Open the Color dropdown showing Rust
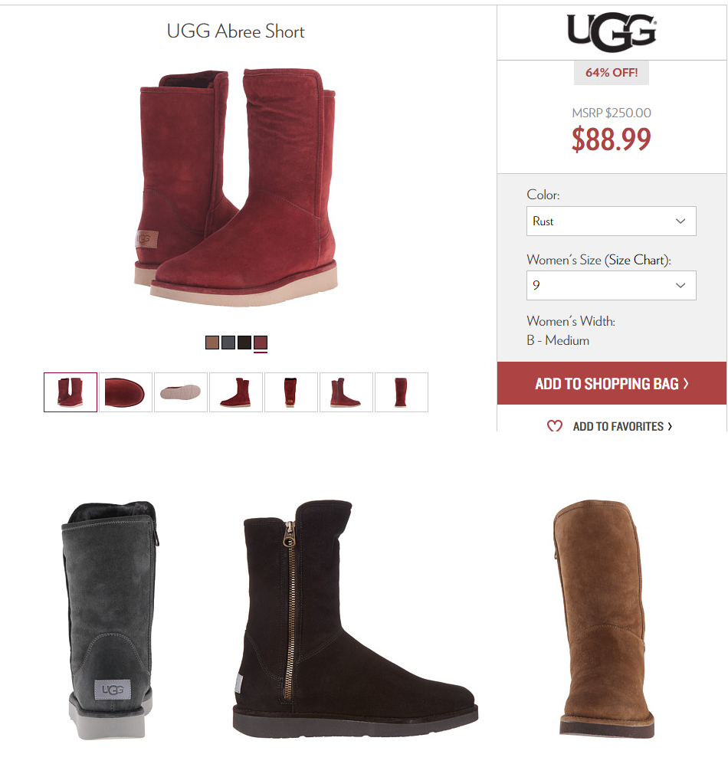The width and height of the screenshot is (728, 777). click(611, 221)
